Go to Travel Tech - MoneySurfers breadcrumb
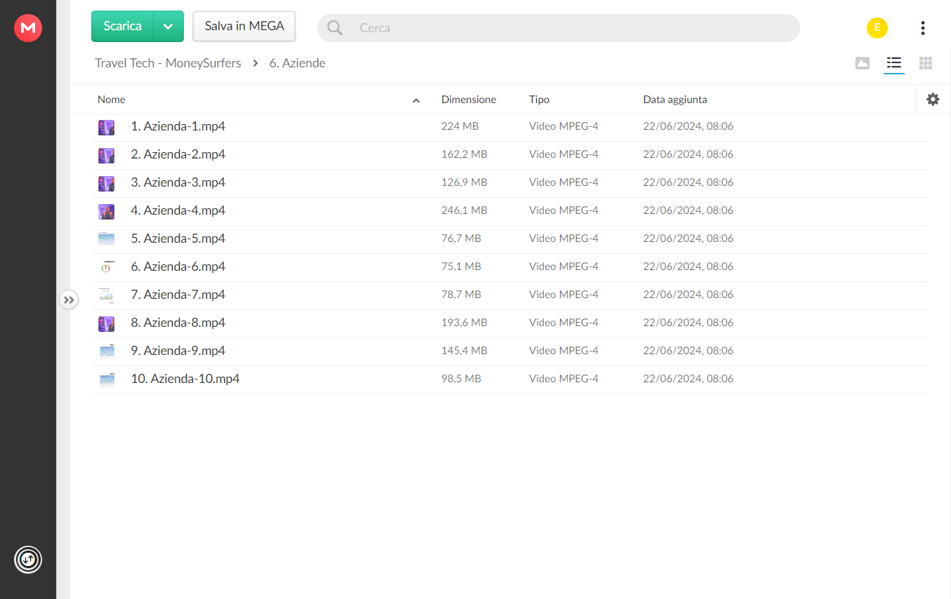 168,63
